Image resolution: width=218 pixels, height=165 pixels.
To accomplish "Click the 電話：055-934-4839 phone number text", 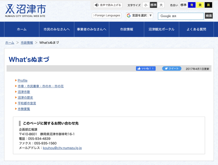I will click(35, 139).
